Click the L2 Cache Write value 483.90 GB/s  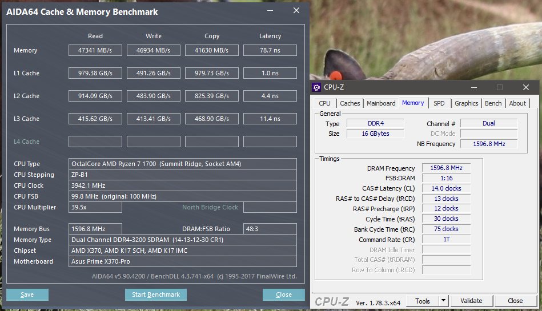point(154,96)
